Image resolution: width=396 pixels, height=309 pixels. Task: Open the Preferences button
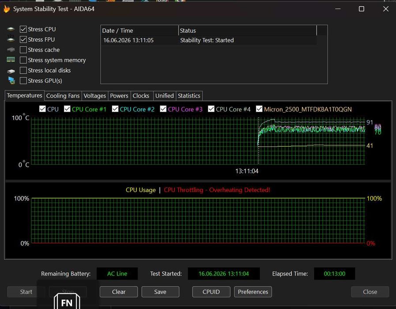[x=253, y=292]
